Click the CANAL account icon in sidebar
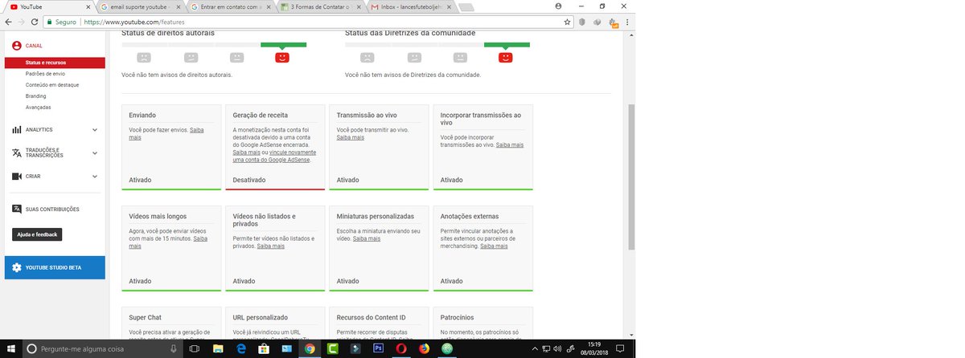 point(17,46)
